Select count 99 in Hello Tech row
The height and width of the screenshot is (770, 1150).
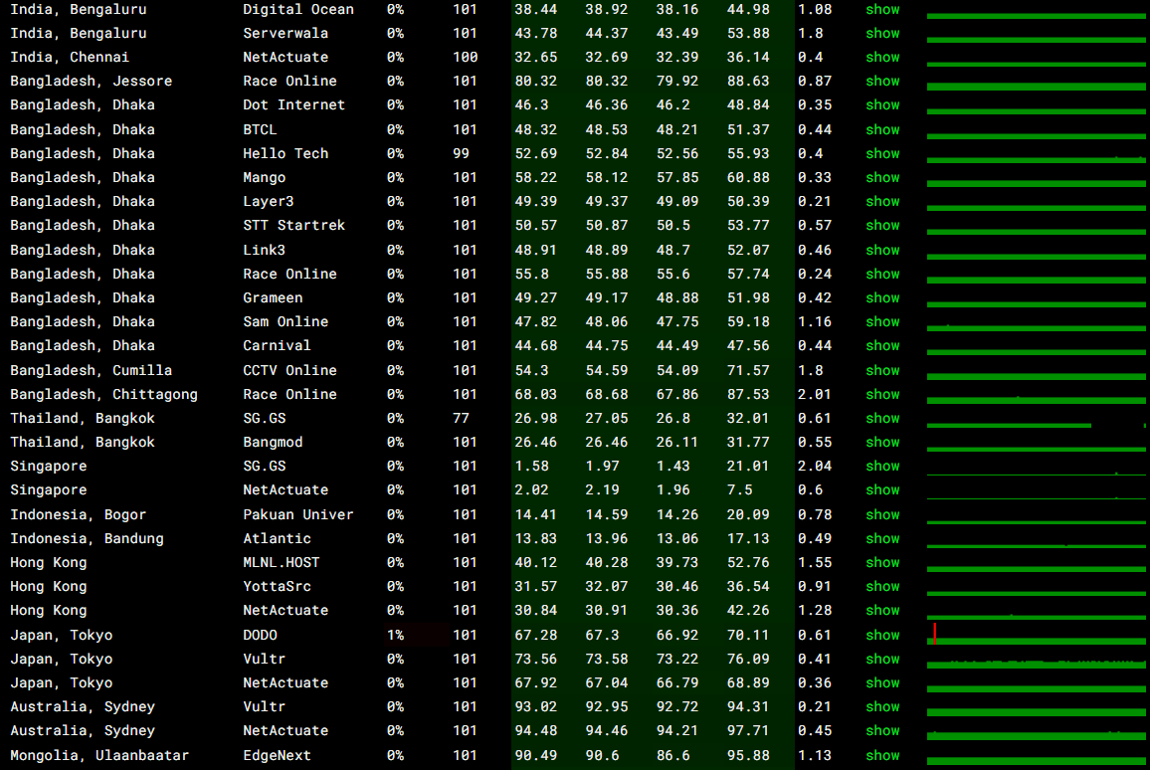[461, 154]
